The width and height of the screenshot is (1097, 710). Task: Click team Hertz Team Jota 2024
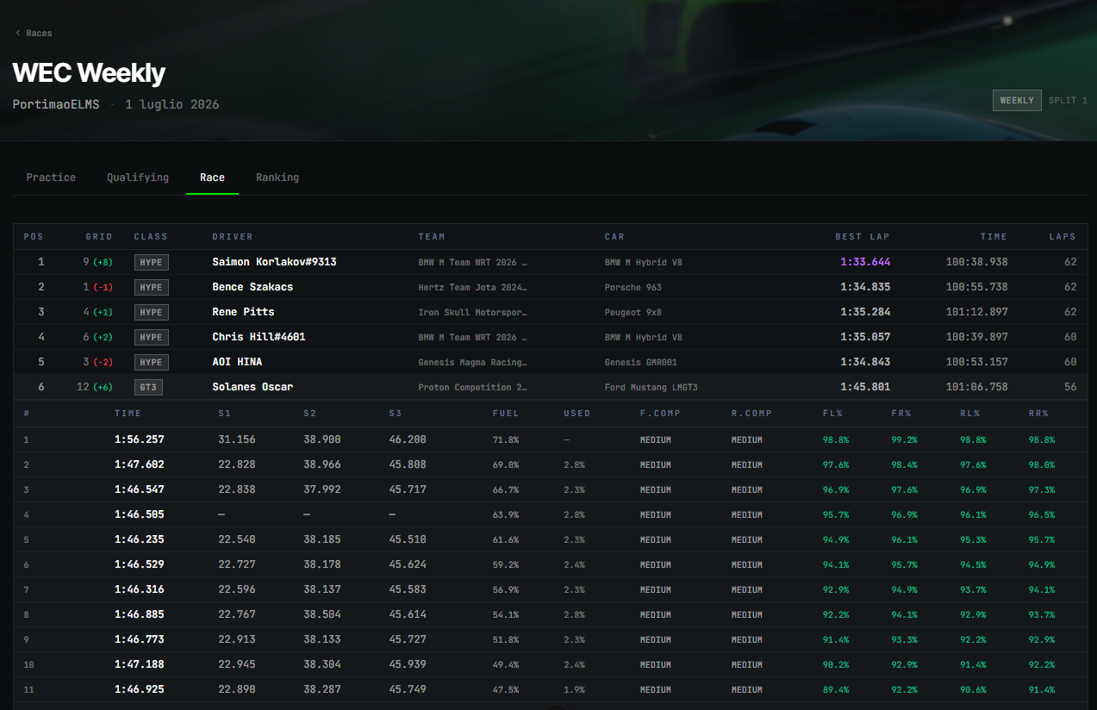pos(472,287)
